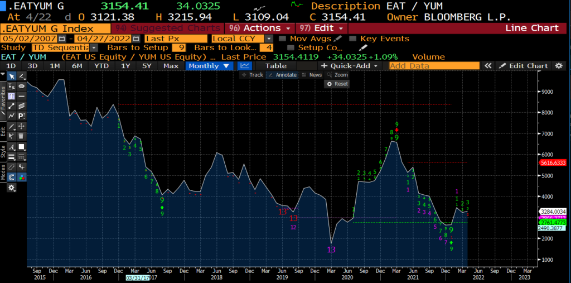The height and width of the screenshot is (283, 571).
Task: Click the Bars to Look value 4
Action: (x=267, y=48)
